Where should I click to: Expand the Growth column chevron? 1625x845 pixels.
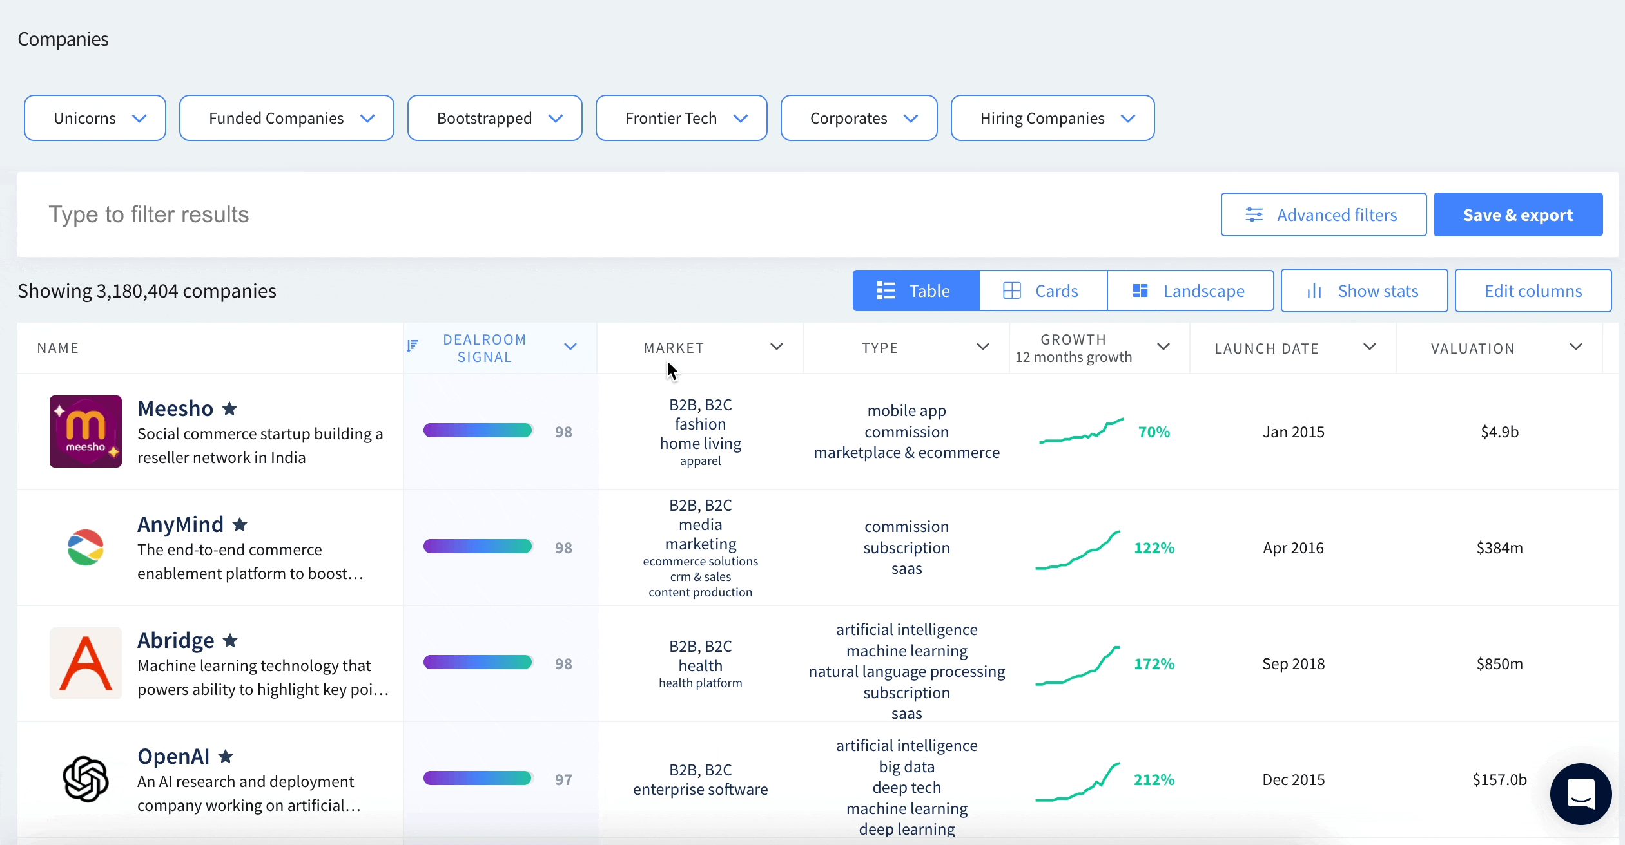click(x=1163, y=347)
